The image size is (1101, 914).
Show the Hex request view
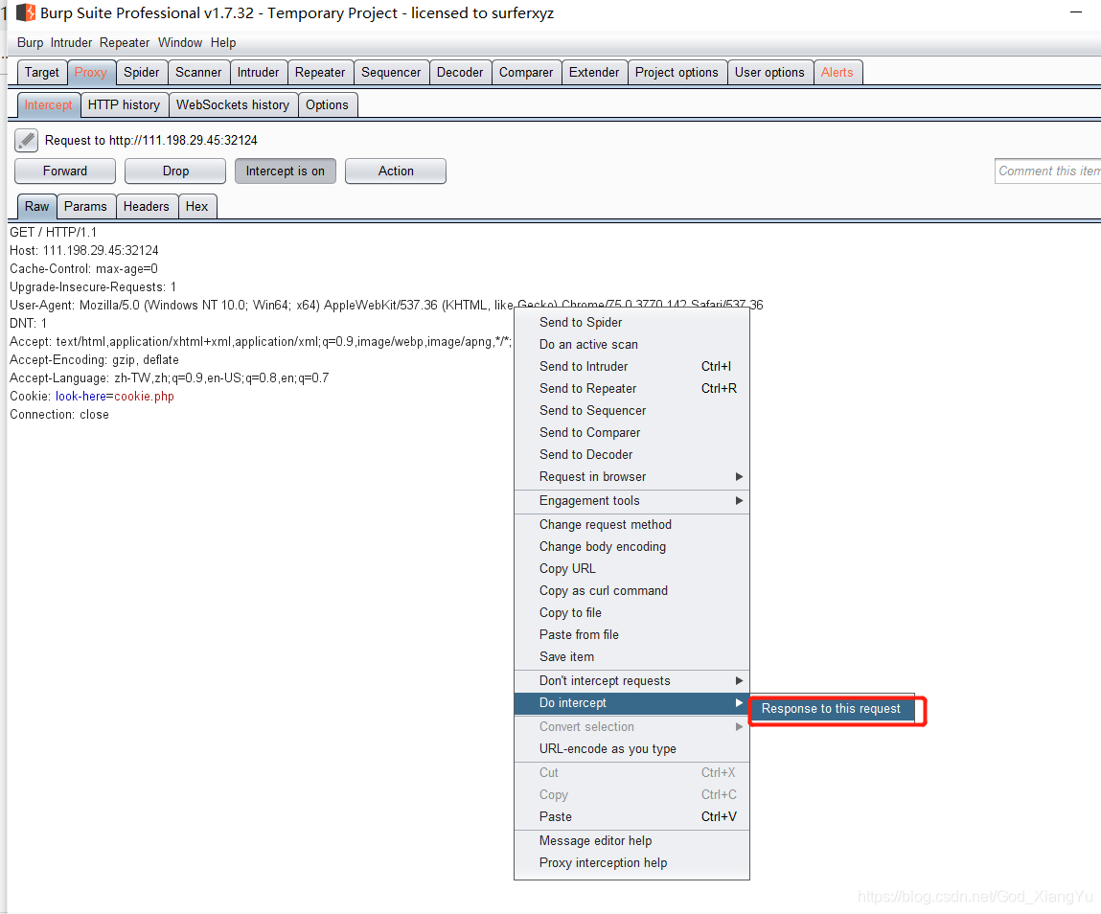[196, 206]
